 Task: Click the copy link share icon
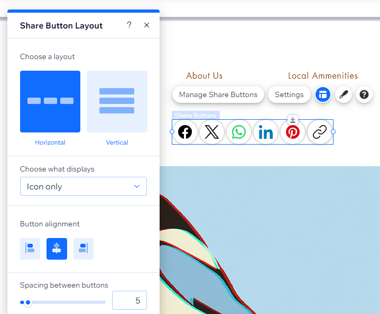coord(320,132)
